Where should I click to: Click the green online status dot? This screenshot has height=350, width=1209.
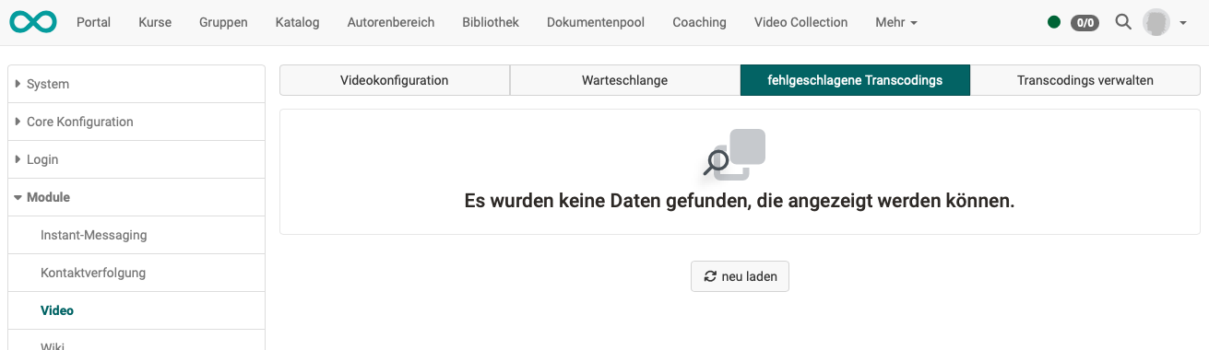coord(1054,22)
